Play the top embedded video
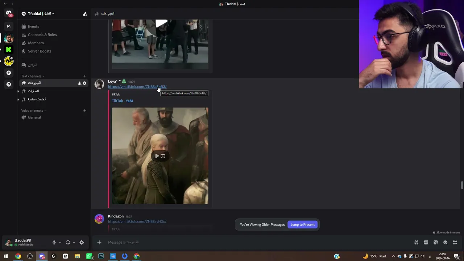The height and width of the screenshot is (261, 464). pyautogui.click(x=161, y=24)
